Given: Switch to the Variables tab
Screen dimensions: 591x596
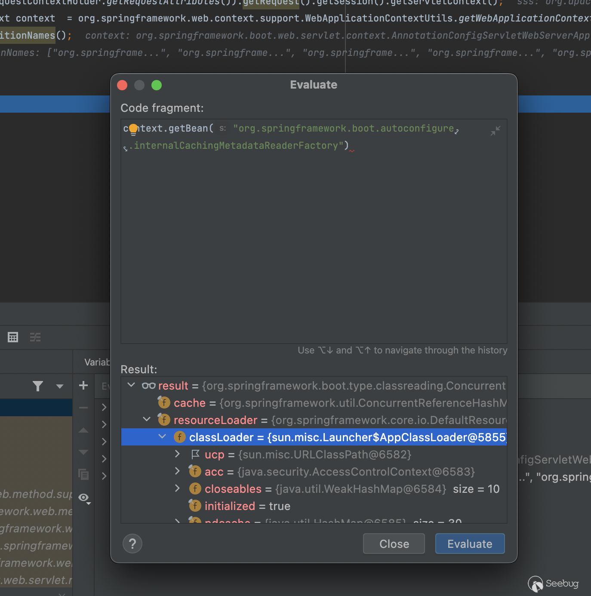Looking at the screenshot, I should [x=97, y=362].
